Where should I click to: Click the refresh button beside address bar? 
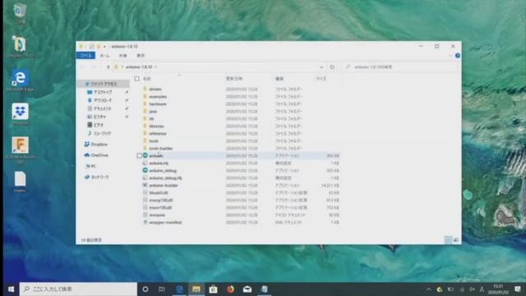(332, 67)
